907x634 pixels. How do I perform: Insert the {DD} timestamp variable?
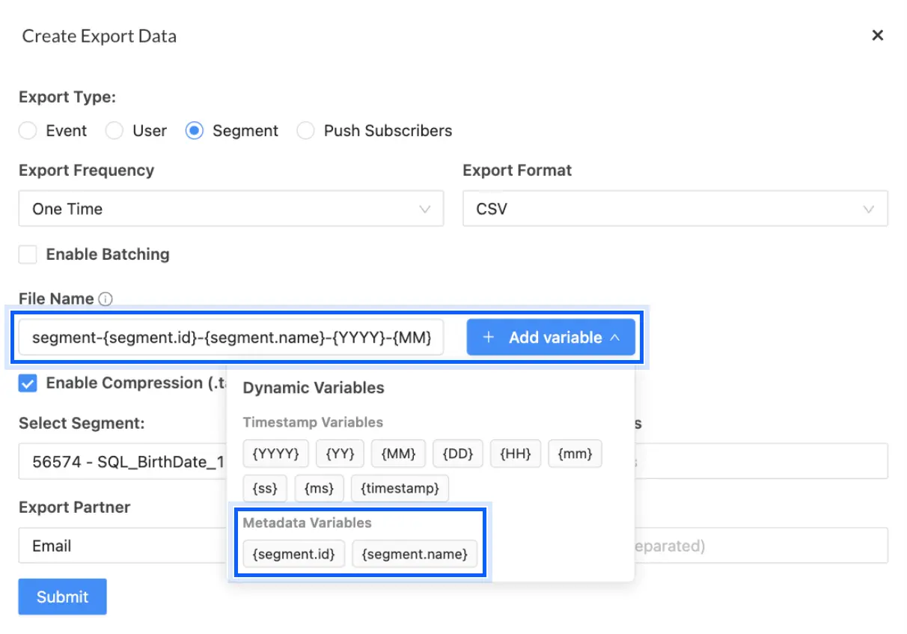click(458, 453)
